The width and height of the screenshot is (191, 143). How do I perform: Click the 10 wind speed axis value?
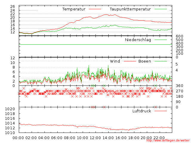(13, 63)
